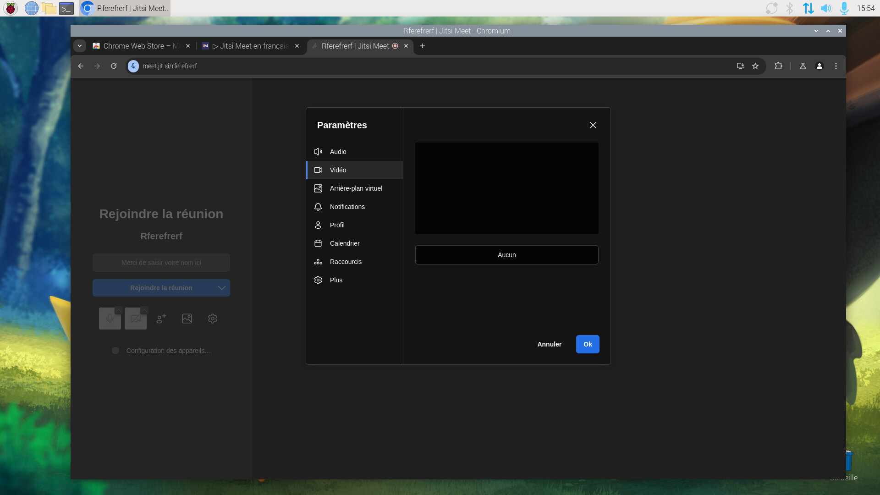Viewport: 880px width, 495px height.
Task: Go forward in browser history
Action: pyautogui.click(x=97, y=66)
